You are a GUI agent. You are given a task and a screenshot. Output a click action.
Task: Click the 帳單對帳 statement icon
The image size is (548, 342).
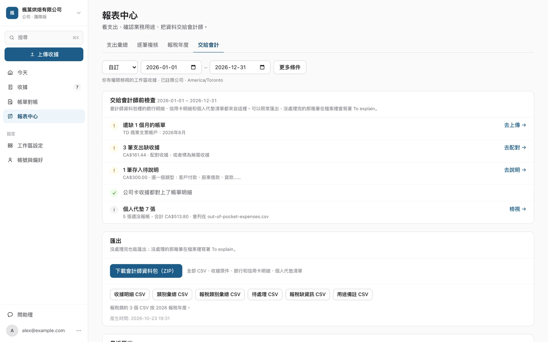(10, 102)
